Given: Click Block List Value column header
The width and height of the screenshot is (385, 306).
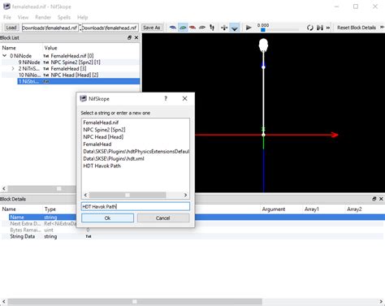Looking at the screenshot, I should (x=50, y=48).
